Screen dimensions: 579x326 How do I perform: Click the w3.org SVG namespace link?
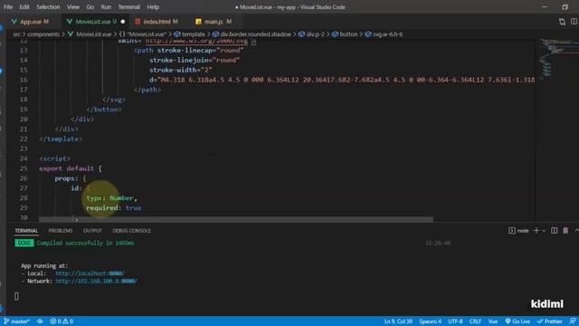(x=196, y=41)
